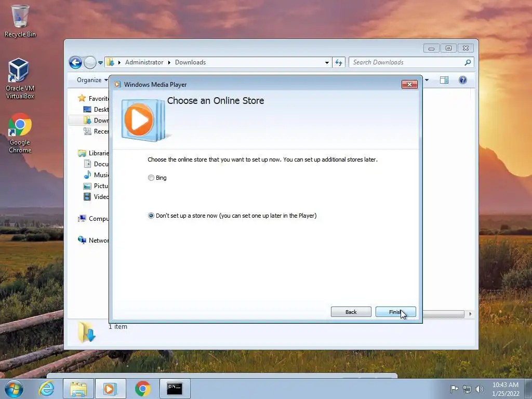Open the Pictures library
This screenshot has height=399, width=532.
coord(96,186)
